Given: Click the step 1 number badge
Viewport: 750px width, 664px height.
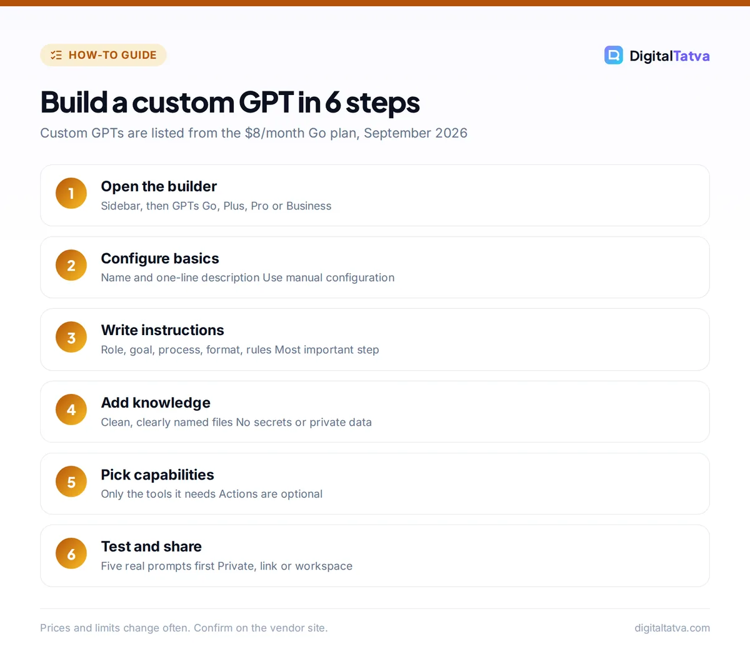Looking at the screenshot, I should click(71, 193).
